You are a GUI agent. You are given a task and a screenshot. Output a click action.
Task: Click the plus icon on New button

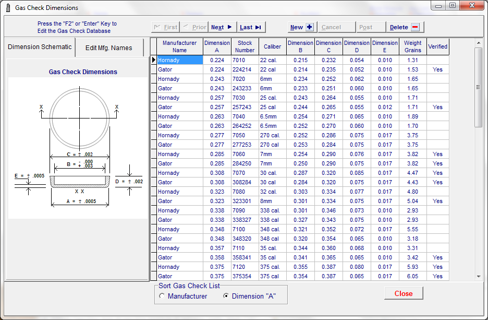click(310, 27)
